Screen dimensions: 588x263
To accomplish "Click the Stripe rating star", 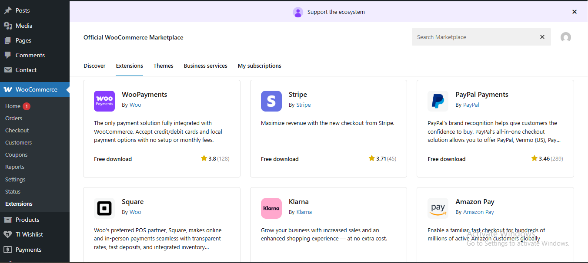I will pos(372,158).
